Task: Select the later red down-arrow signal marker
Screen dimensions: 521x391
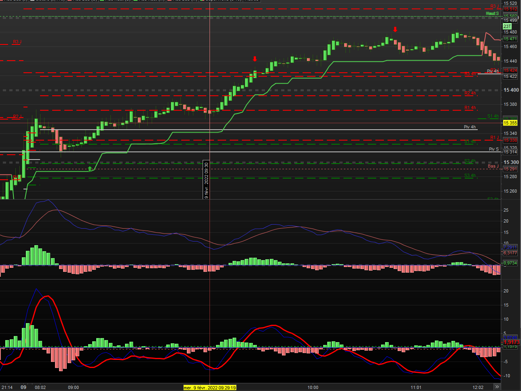Action: point(395,29)
